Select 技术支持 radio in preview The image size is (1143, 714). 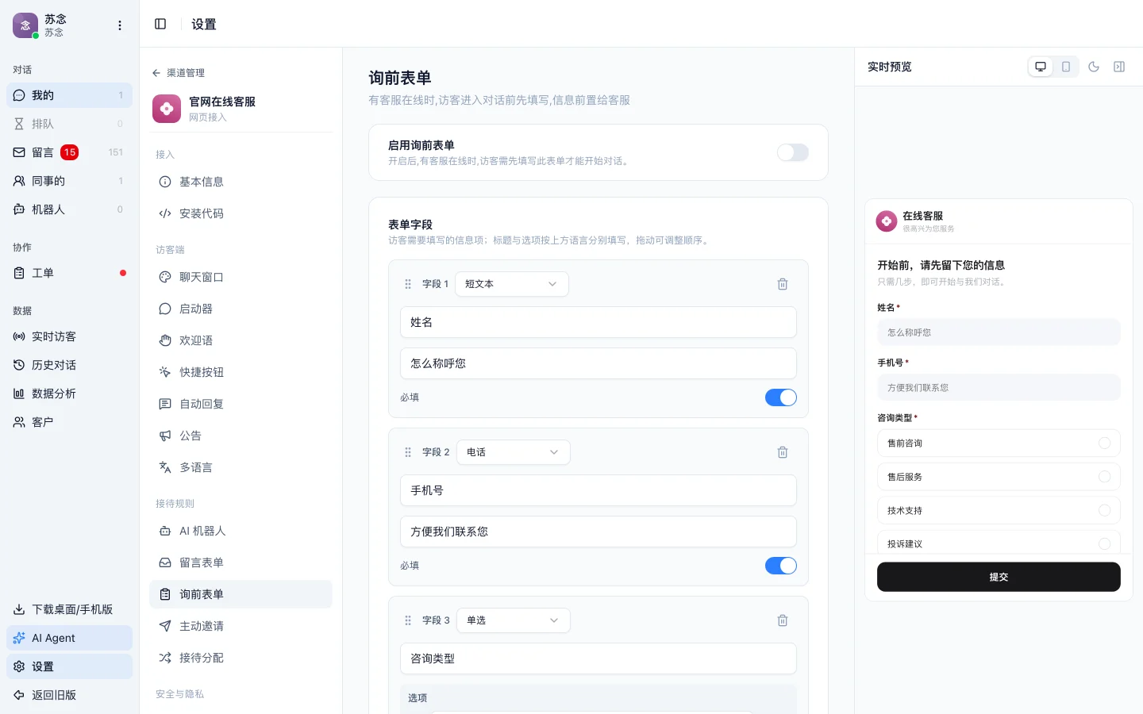[1104, 510]
